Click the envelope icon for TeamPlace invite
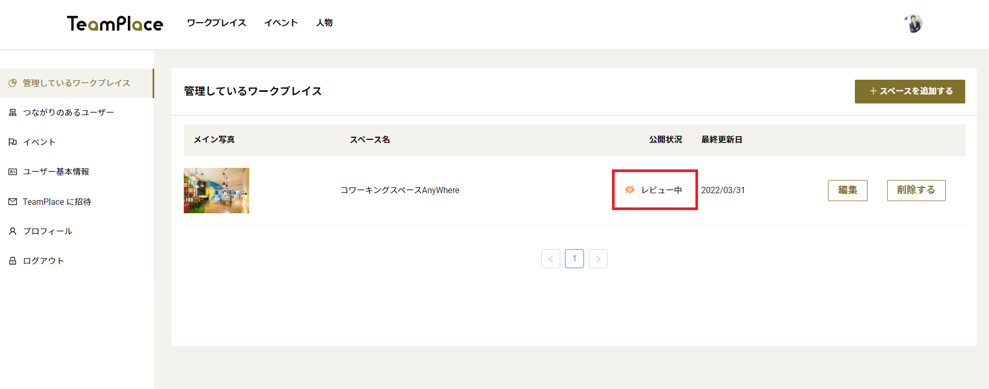 (x=13, y=202)
